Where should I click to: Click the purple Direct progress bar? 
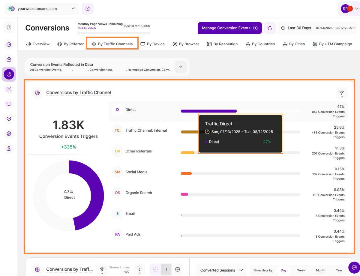(x=208, y=111)
